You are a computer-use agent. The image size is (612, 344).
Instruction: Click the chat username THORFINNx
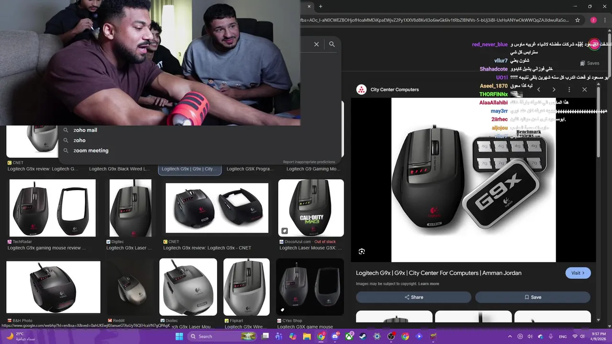tap(493, 95)
